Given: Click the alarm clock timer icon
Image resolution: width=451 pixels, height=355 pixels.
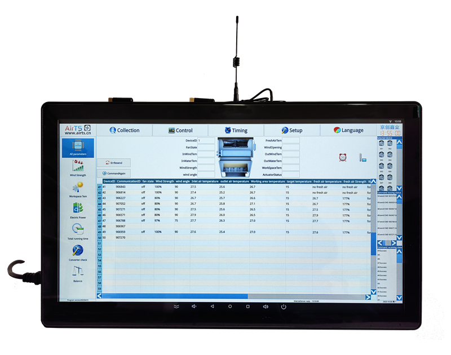Looking at the screenshot, I should pyautogui.click(x=342, y=157).
